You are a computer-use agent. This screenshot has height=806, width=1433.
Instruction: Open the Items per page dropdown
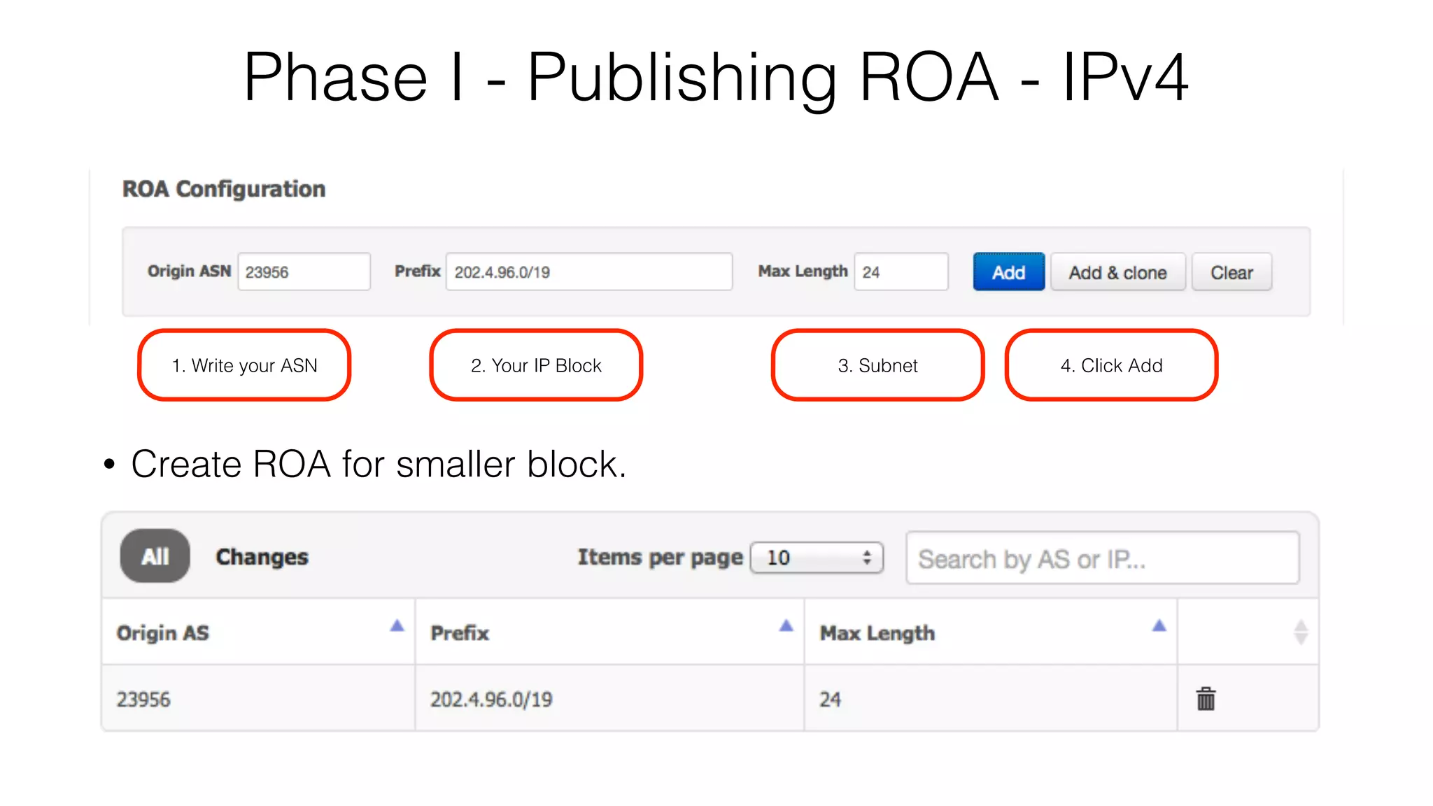(x=817, y=558)
